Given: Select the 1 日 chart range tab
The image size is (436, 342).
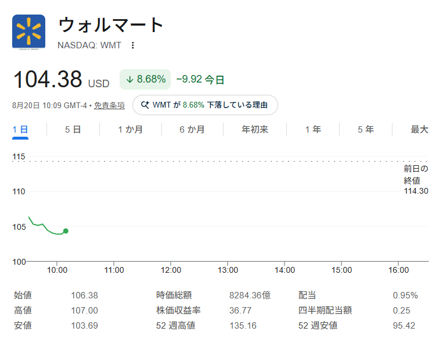Looking at the screenshot, I should 20,130.
